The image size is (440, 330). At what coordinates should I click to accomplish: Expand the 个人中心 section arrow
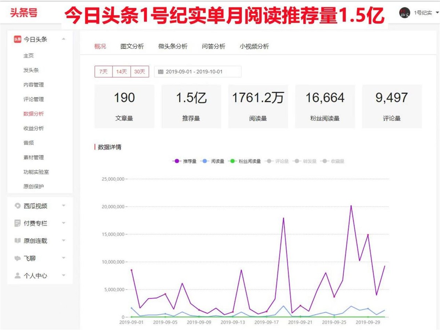click(63, 276)
